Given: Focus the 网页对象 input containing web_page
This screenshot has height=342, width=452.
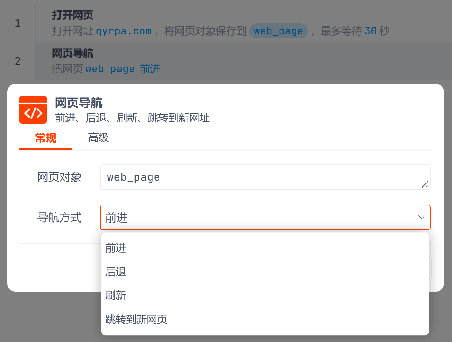Looking at the screenshot, I should pos(261,177).
